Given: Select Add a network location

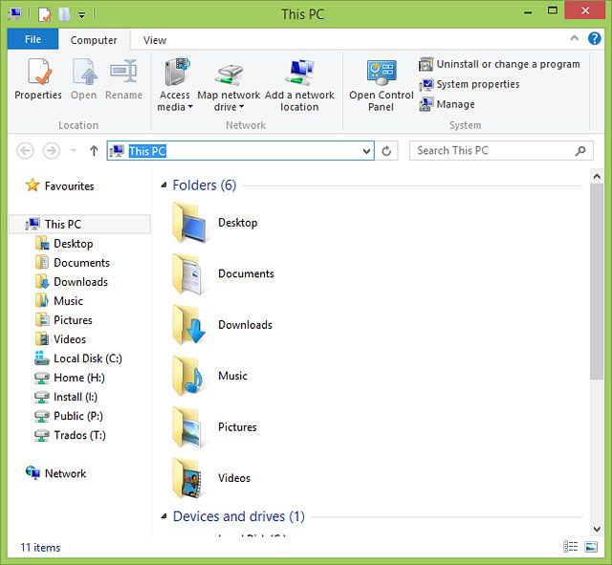Looking at the screenshot, I should point(299,85).
